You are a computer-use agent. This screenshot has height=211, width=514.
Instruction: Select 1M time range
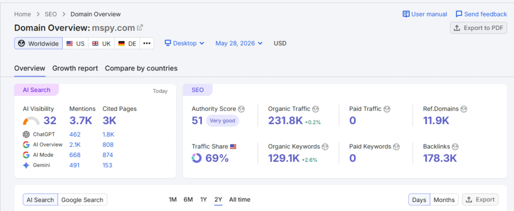pos(173,199)
